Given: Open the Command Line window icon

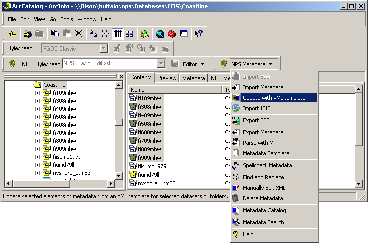Looking at the screenshot, I should pos(184,34).
